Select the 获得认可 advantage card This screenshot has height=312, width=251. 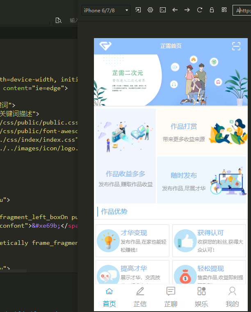click(209, 241)
